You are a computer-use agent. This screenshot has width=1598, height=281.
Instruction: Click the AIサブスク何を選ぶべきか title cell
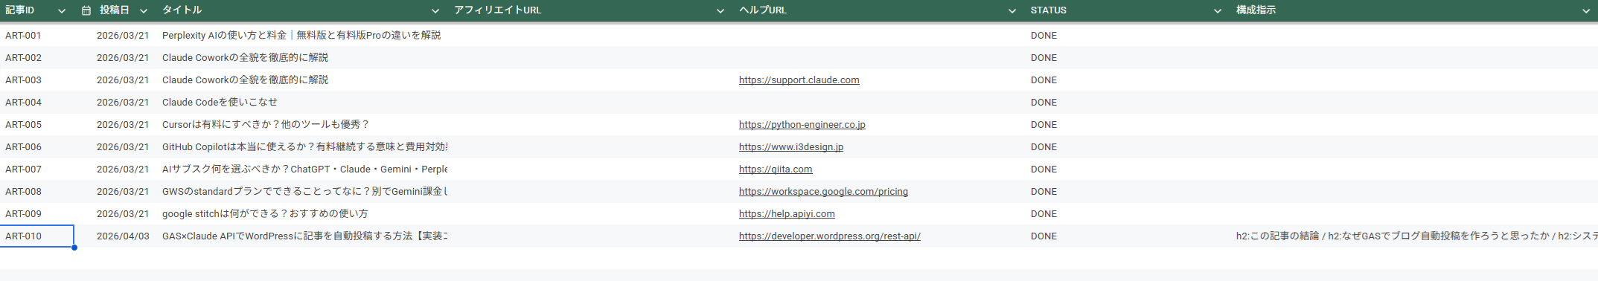tap(302, 169)
